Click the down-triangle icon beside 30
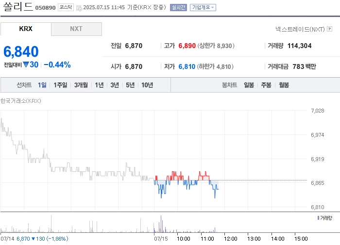This screenshot has width=340, height=245. point(26,65)
